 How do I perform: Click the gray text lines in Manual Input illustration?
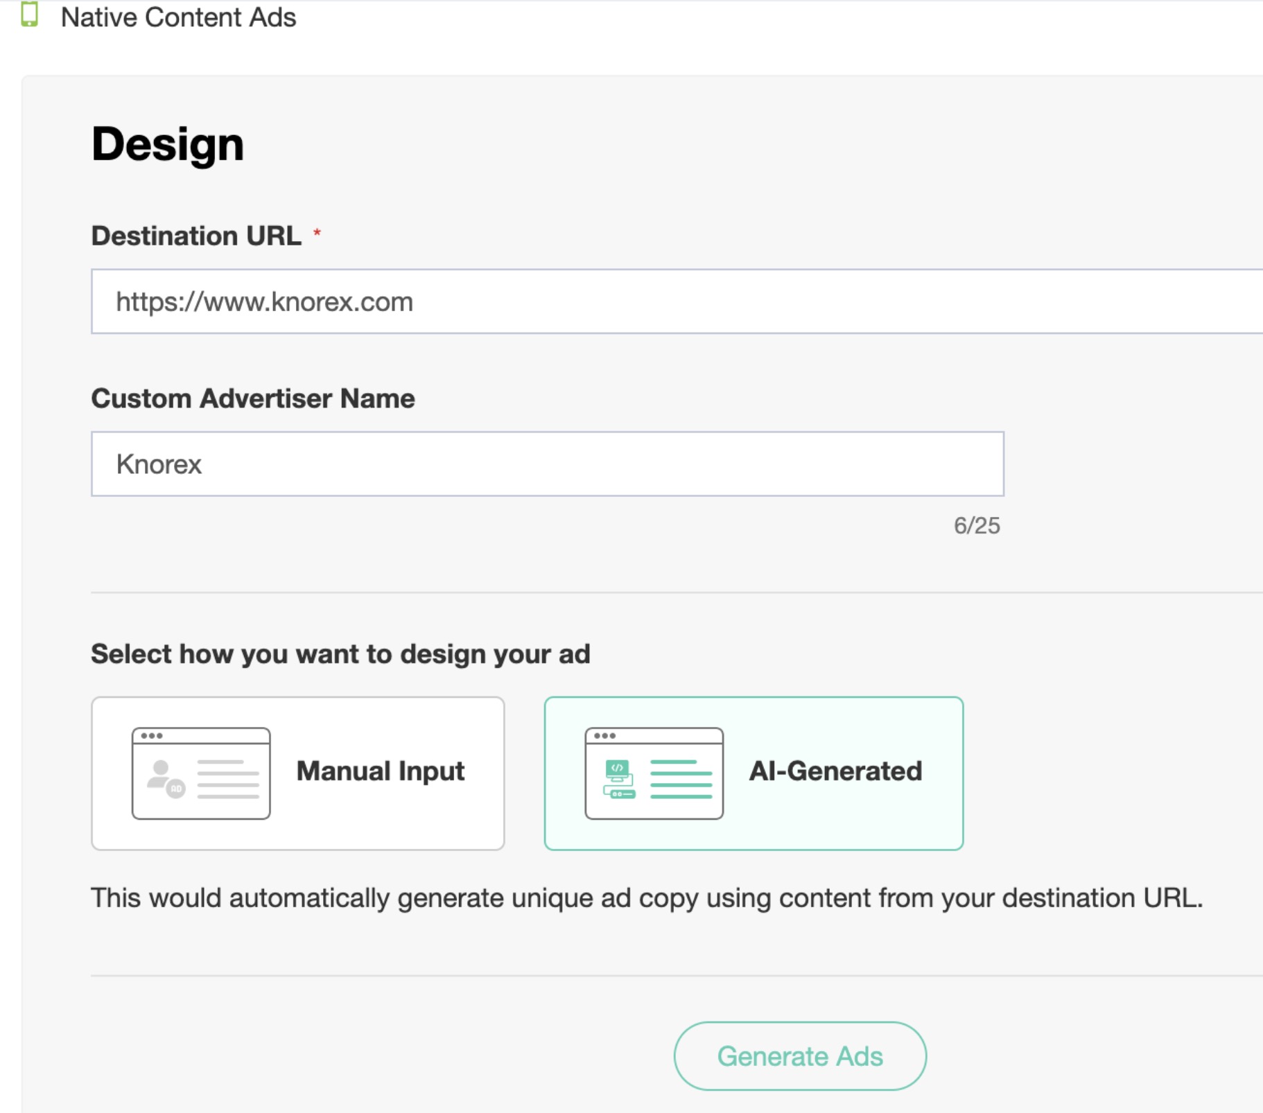coord(228,780)
